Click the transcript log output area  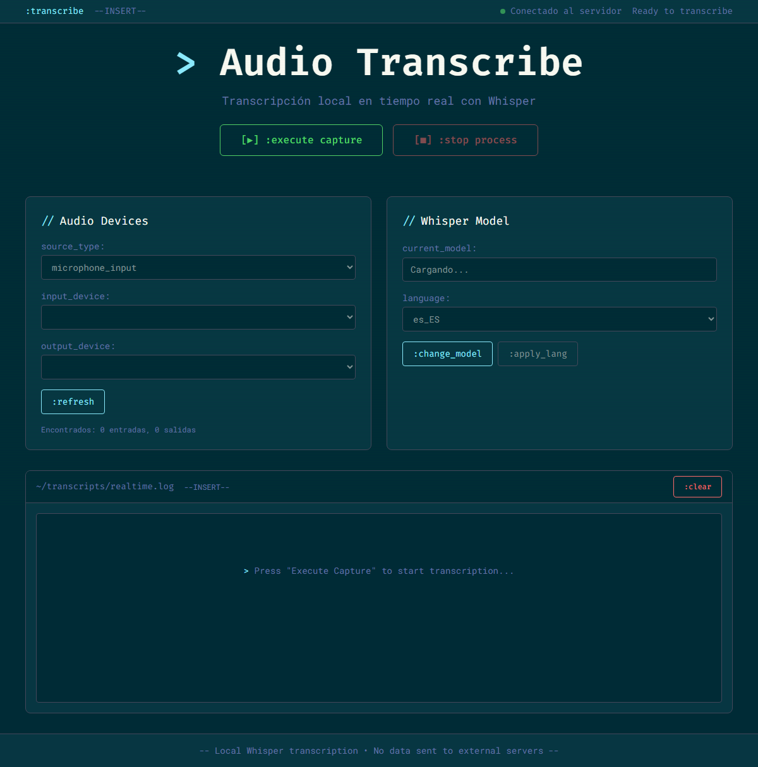click(379, 608)
